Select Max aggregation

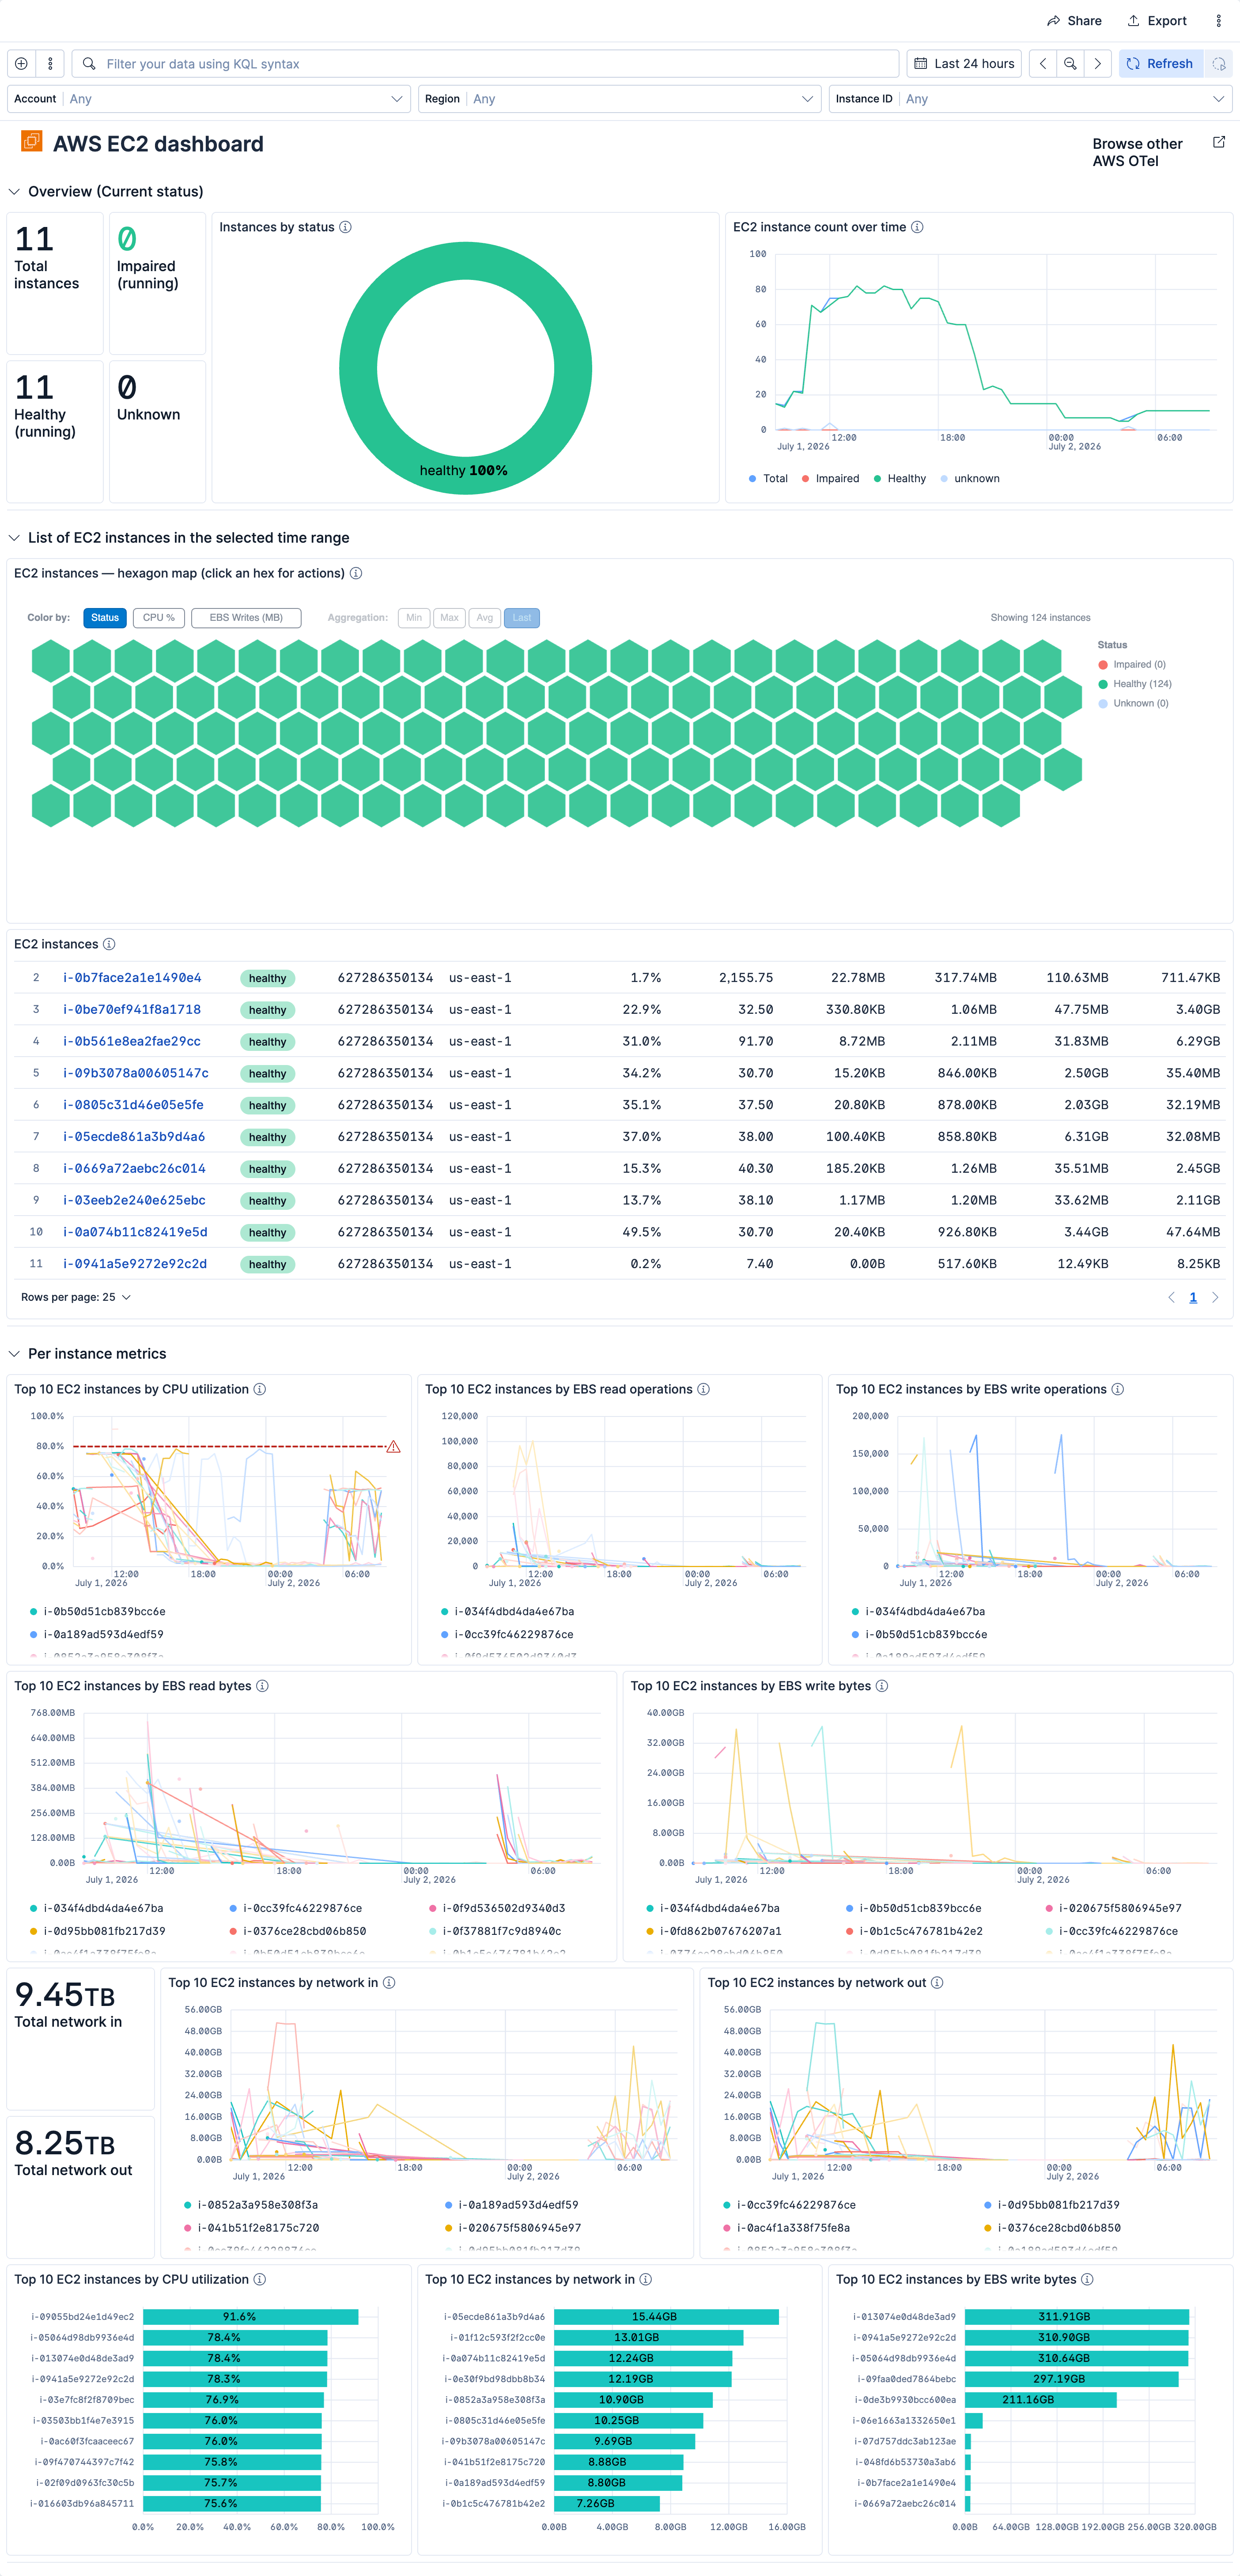(x=449, y=618)
